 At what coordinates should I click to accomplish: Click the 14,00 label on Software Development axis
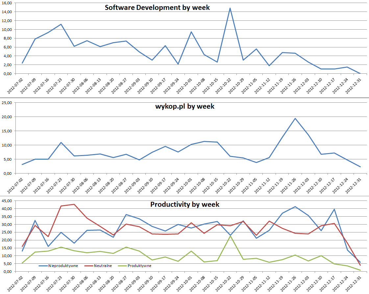7,12
